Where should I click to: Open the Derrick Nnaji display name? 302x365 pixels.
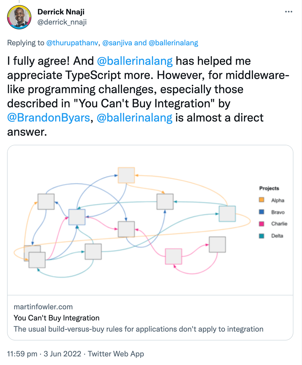[x=61, y=12]
